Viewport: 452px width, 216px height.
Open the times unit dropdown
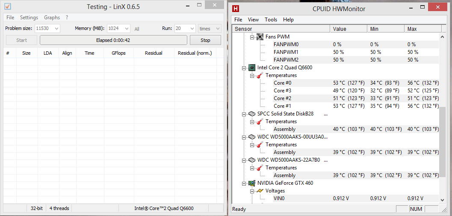218,29
